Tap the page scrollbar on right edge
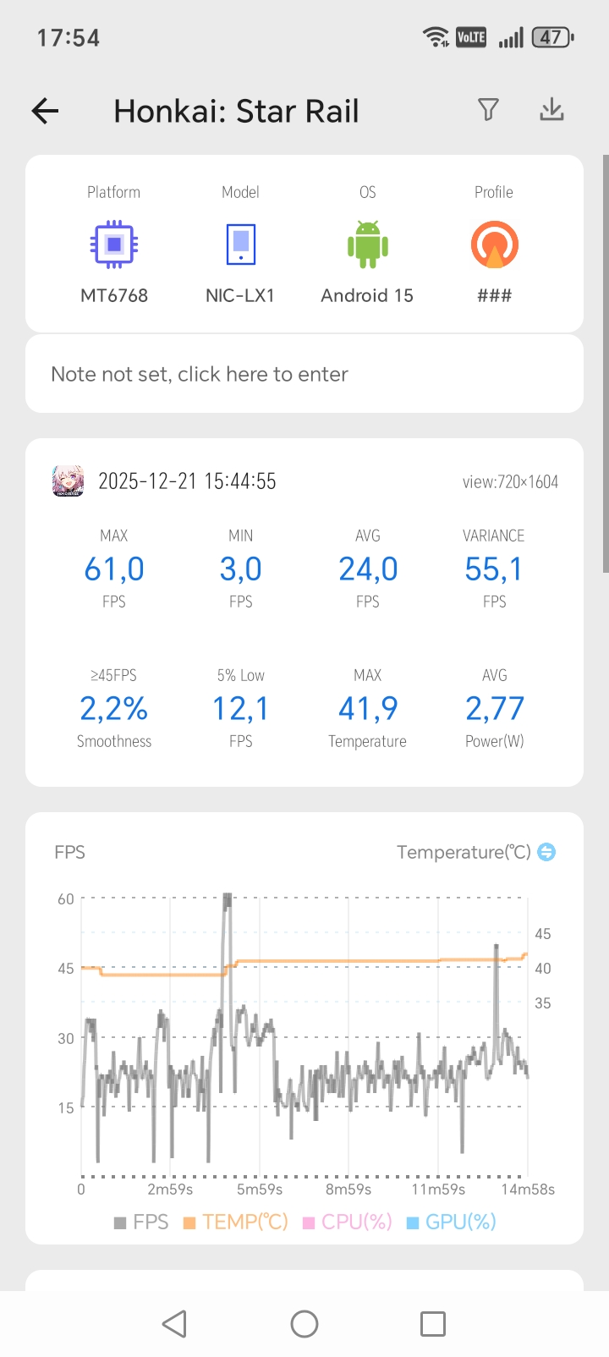Image resolution: width=609 pixels, height=1357 pixels. [605, 364]
